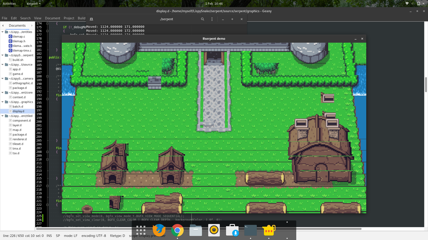This screenshot has width=428, height=240.
Task: Open the clock showing 1 Feb 16:46
Action: pyautogui.click(x=214, y=3)
